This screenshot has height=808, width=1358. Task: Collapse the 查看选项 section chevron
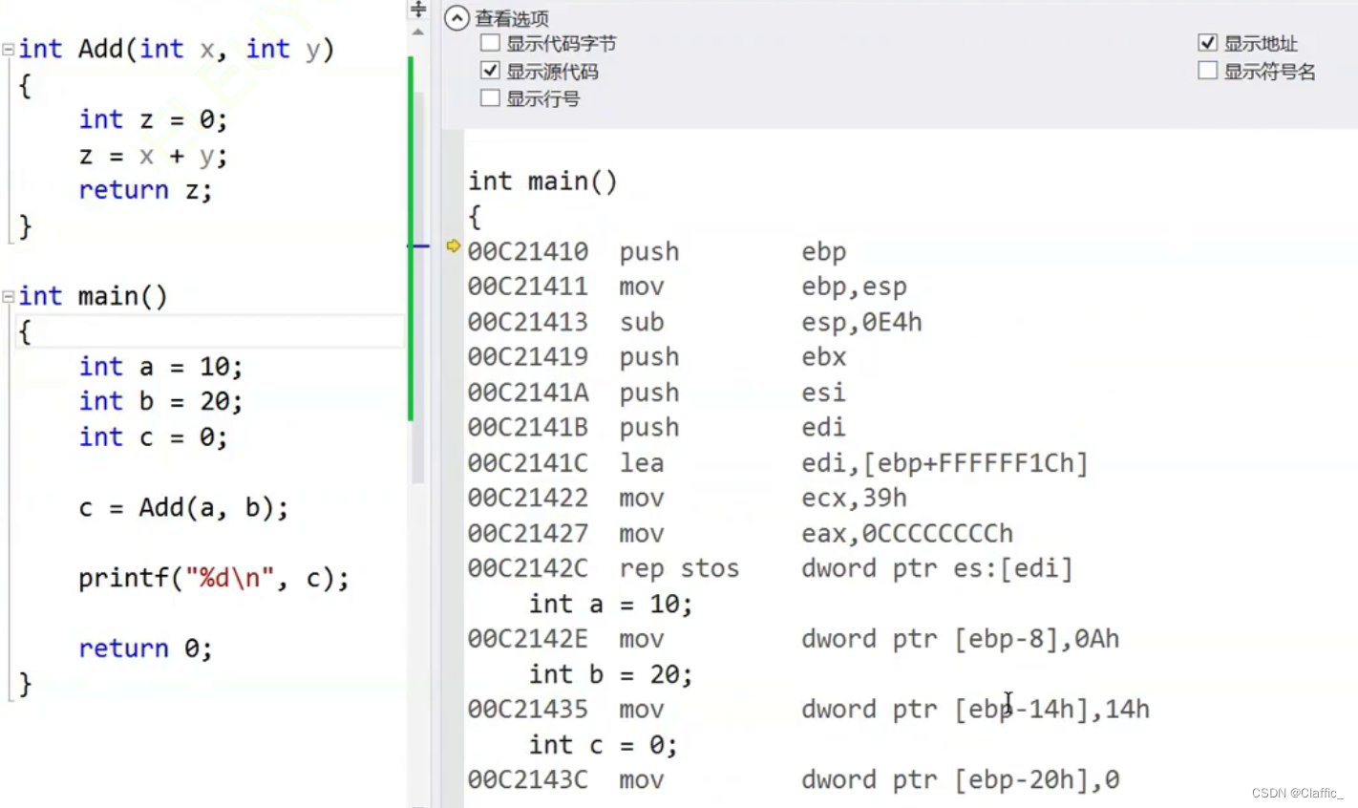point(456,18)
